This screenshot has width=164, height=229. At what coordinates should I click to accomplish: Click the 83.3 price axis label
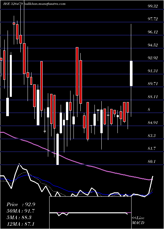click(152, 136)
